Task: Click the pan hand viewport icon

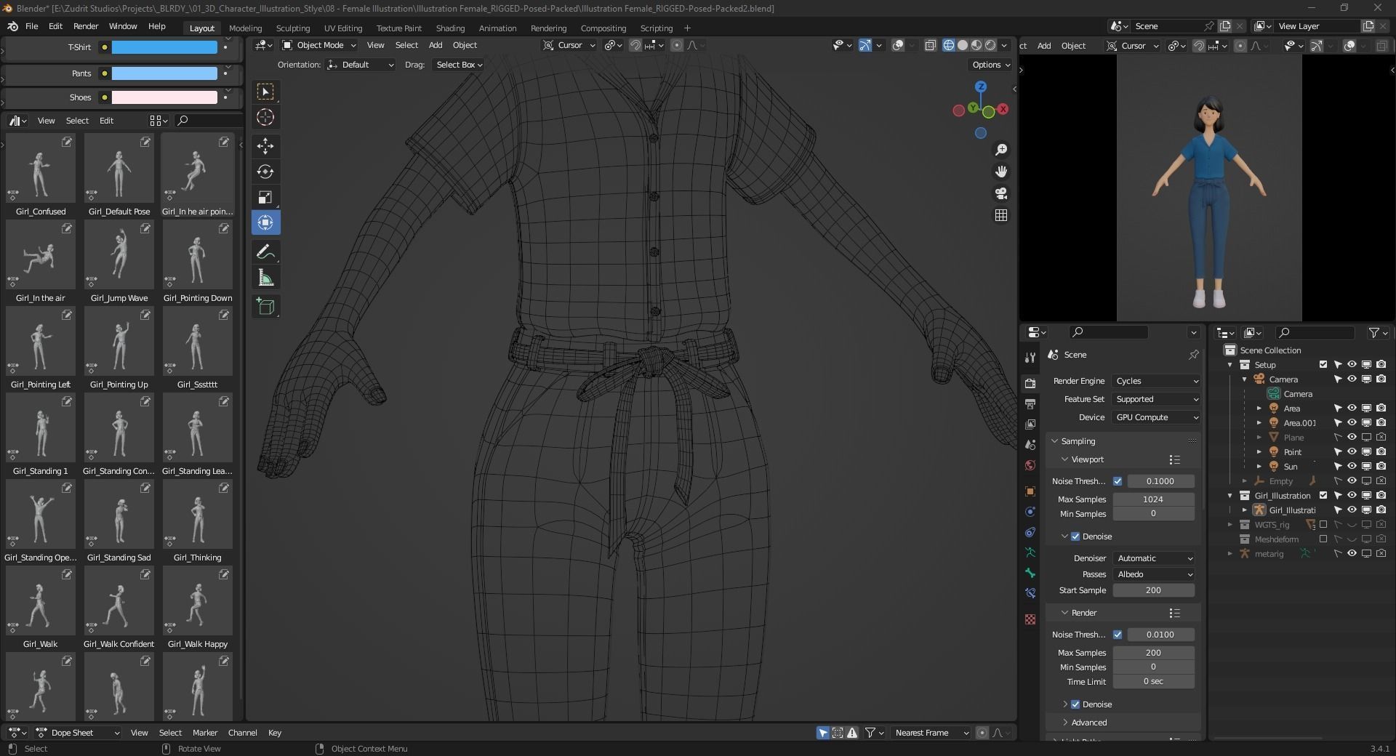Action: (x=1001, y=172)
